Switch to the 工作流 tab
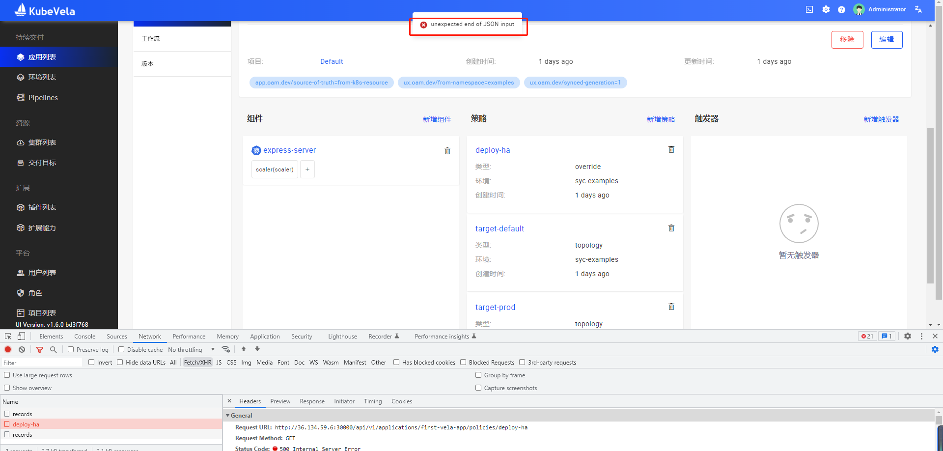 coord(150,38)
